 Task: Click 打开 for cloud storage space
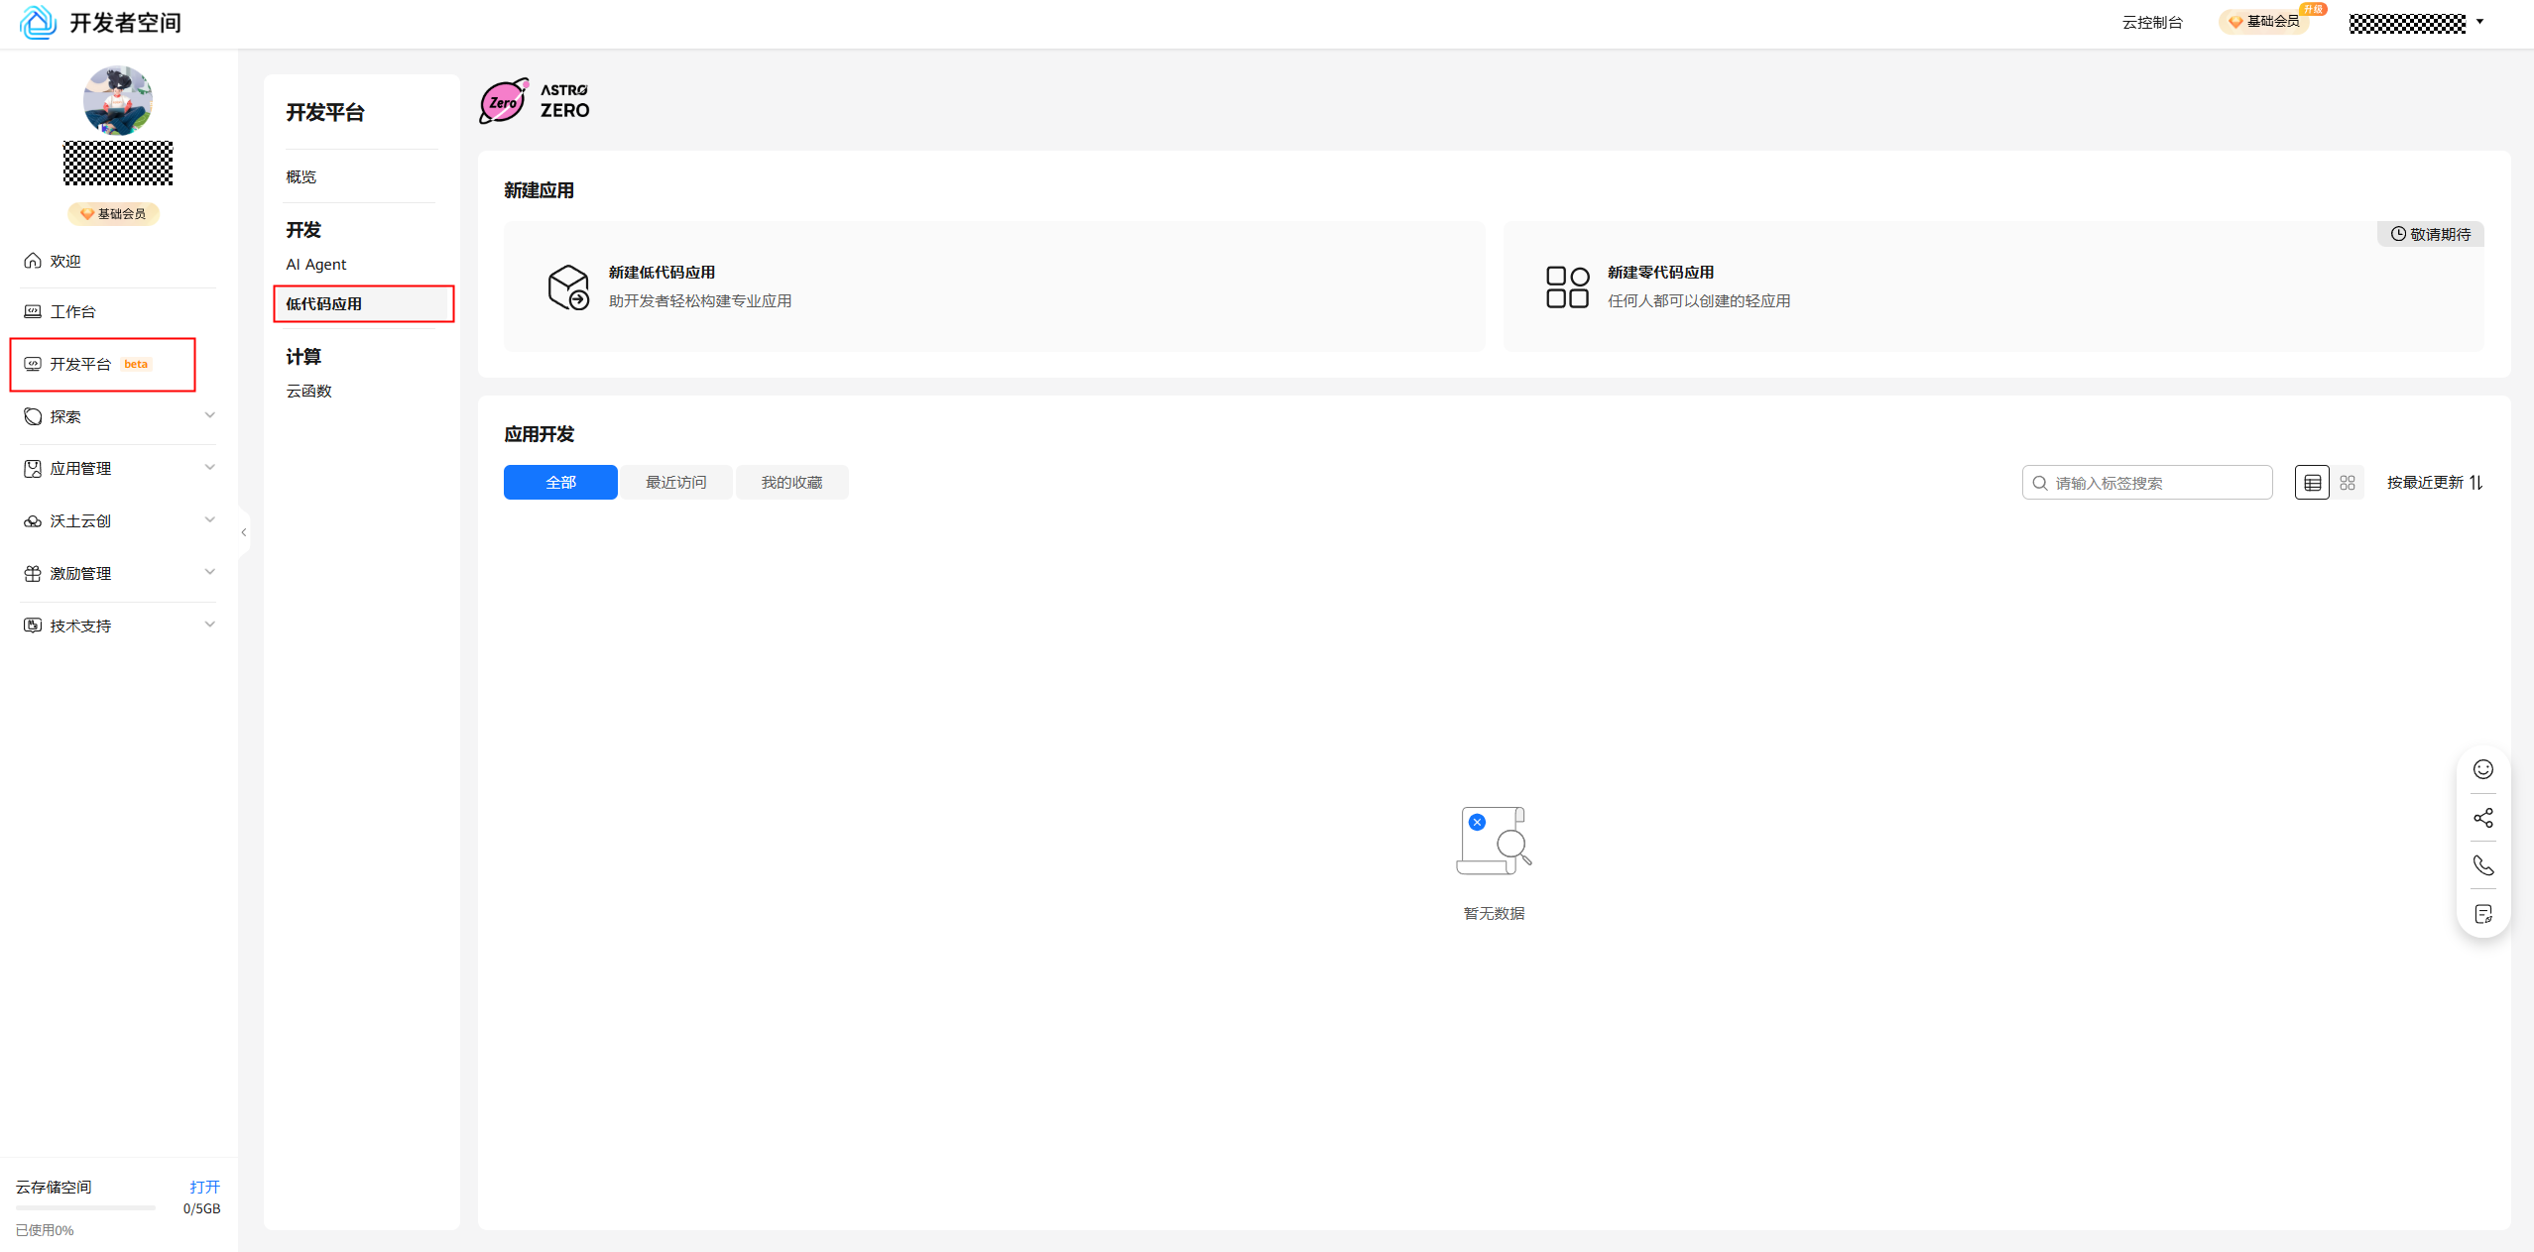[x=204, y=1187]
